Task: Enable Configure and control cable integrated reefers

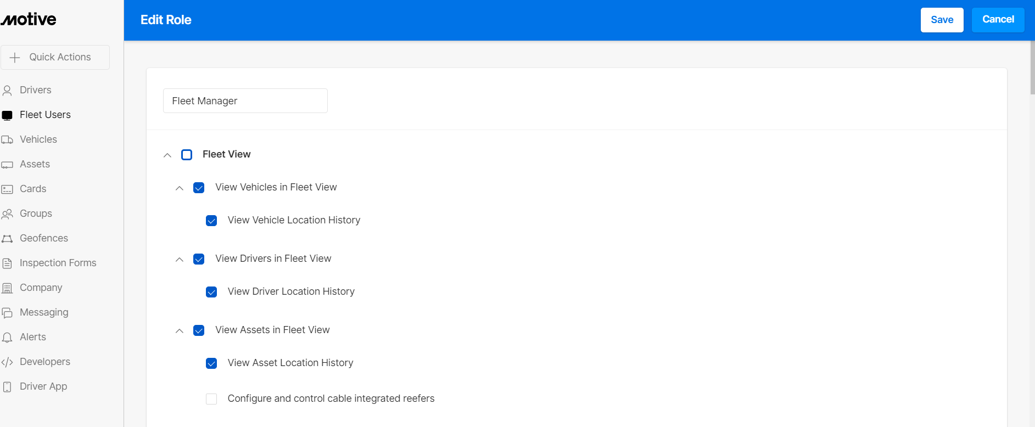Action: pos(211,399)
